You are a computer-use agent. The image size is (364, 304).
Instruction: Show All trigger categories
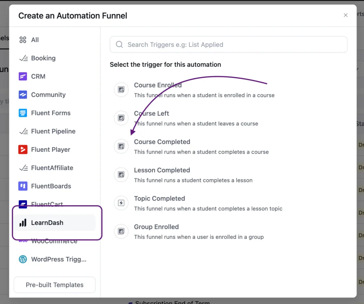pyautogui.click(x=55, y=40)
